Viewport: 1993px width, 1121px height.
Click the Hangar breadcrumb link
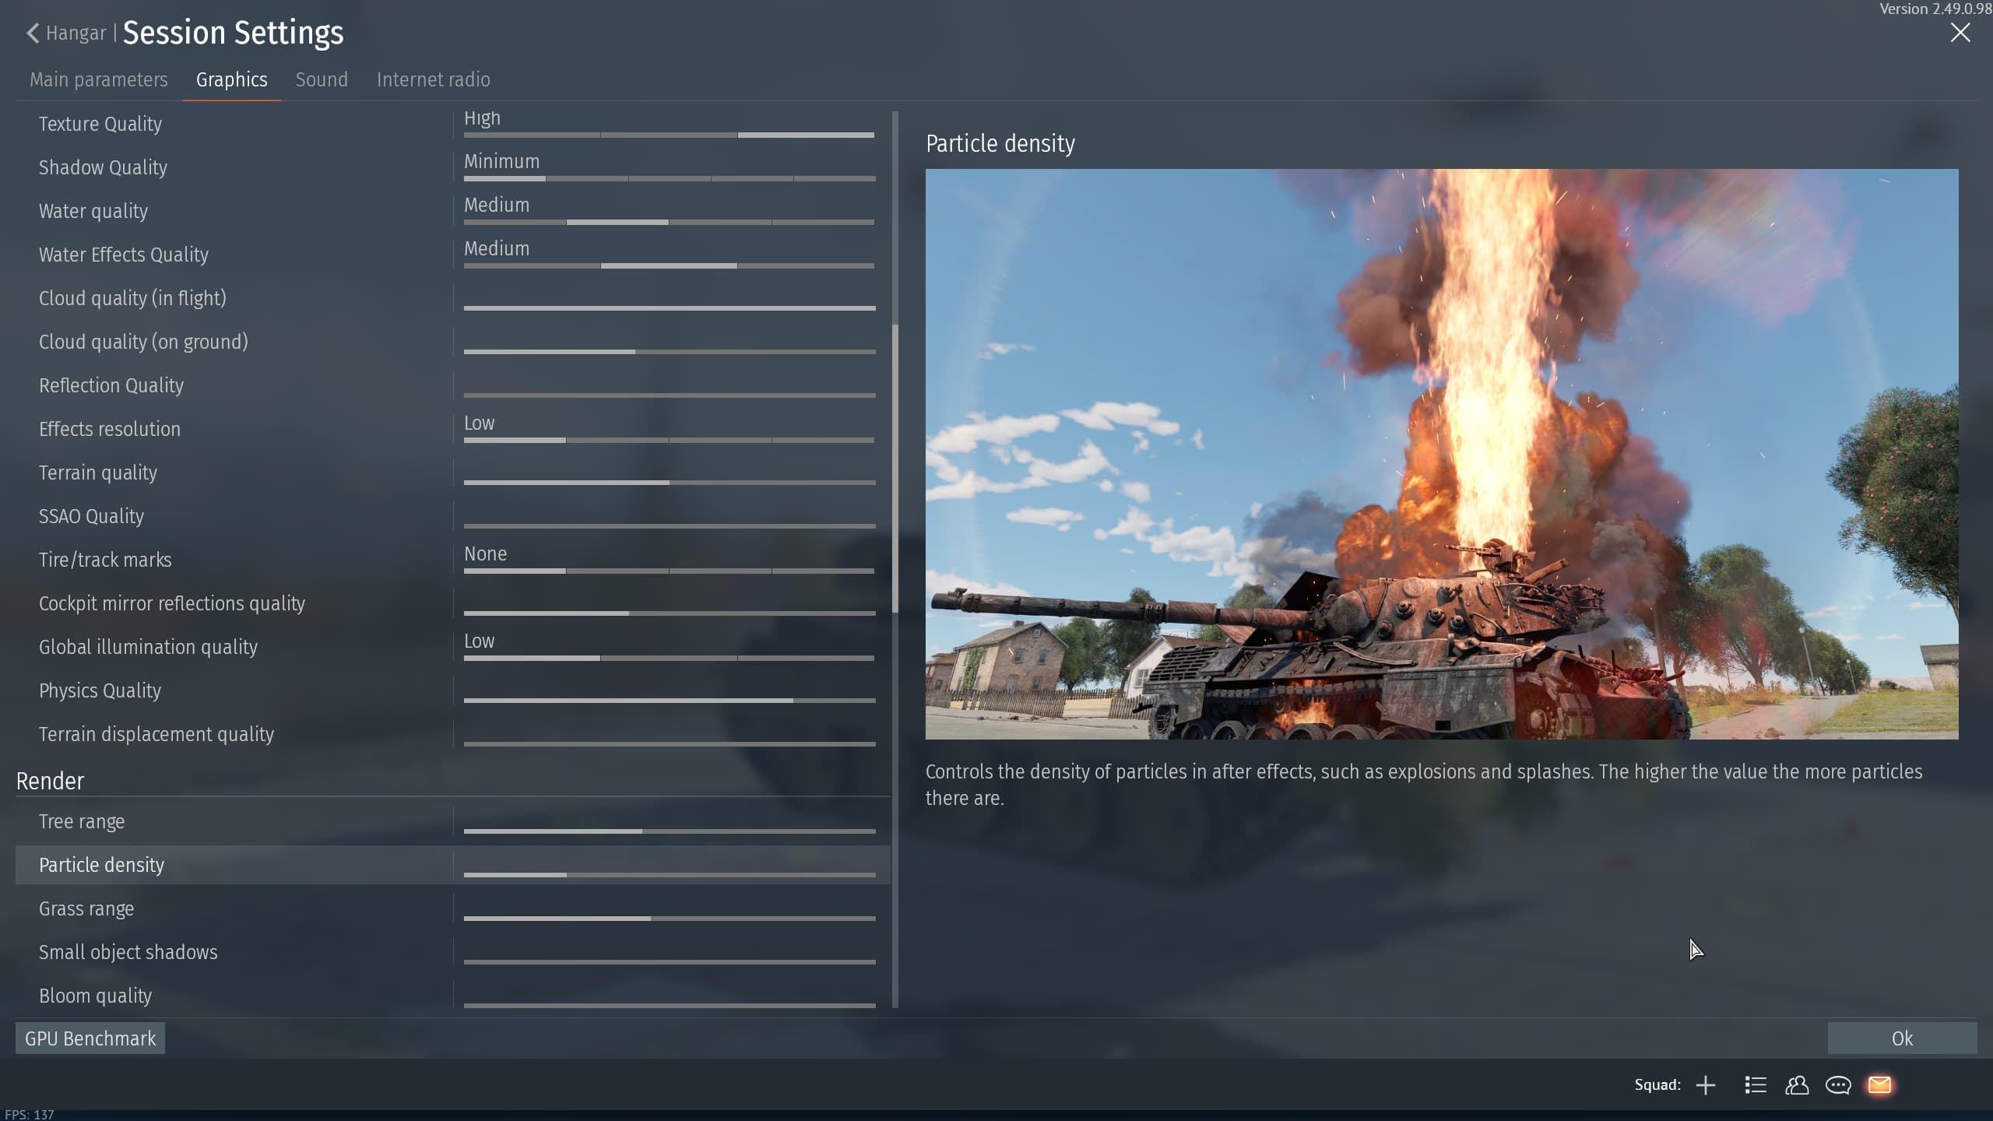[x=76, y=33]
